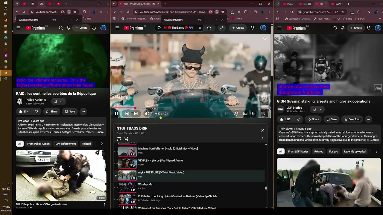Save the GIGN Guyana video

pos(332,119)
